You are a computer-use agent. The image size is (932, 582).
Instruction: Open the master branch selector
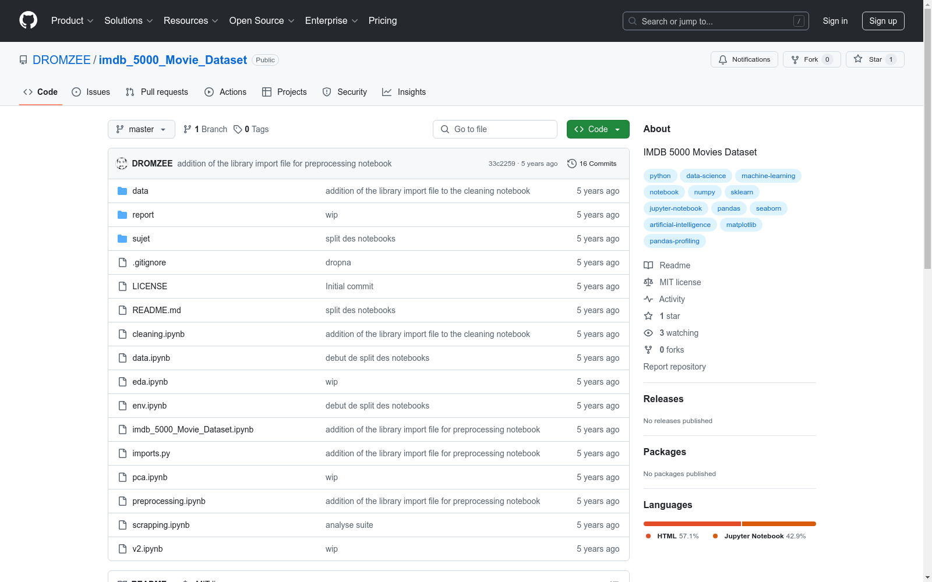(142, 129)
